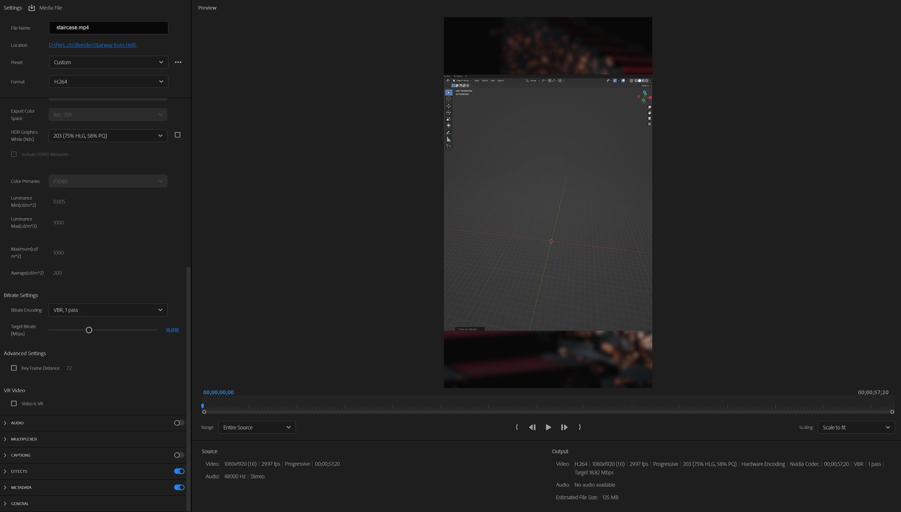Image resolution: width=901 pixels, height=512 pixels.
Task: Set the in point with the left brace icon
Action: point(517,427)
